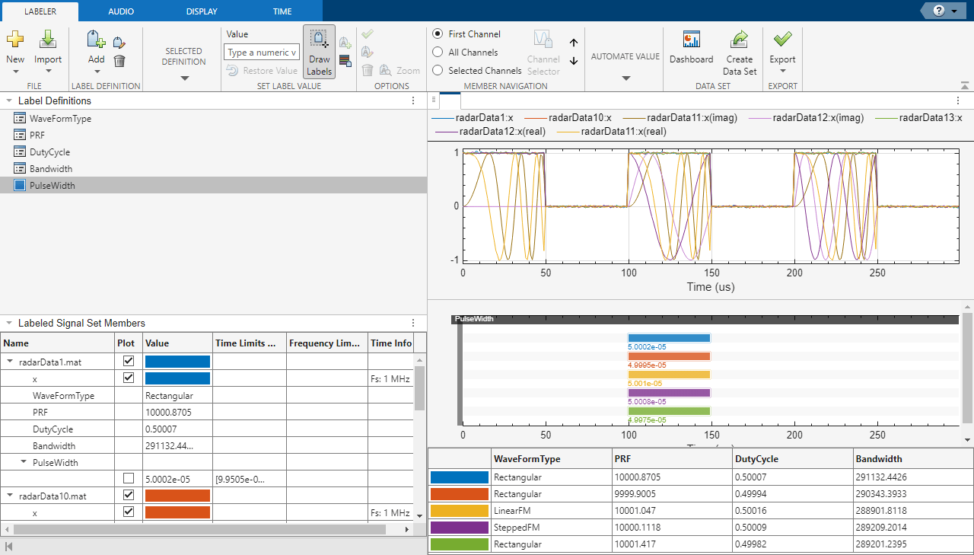
Task: Open Label Definitions panel options menu
Action: [x=413, y=100]
